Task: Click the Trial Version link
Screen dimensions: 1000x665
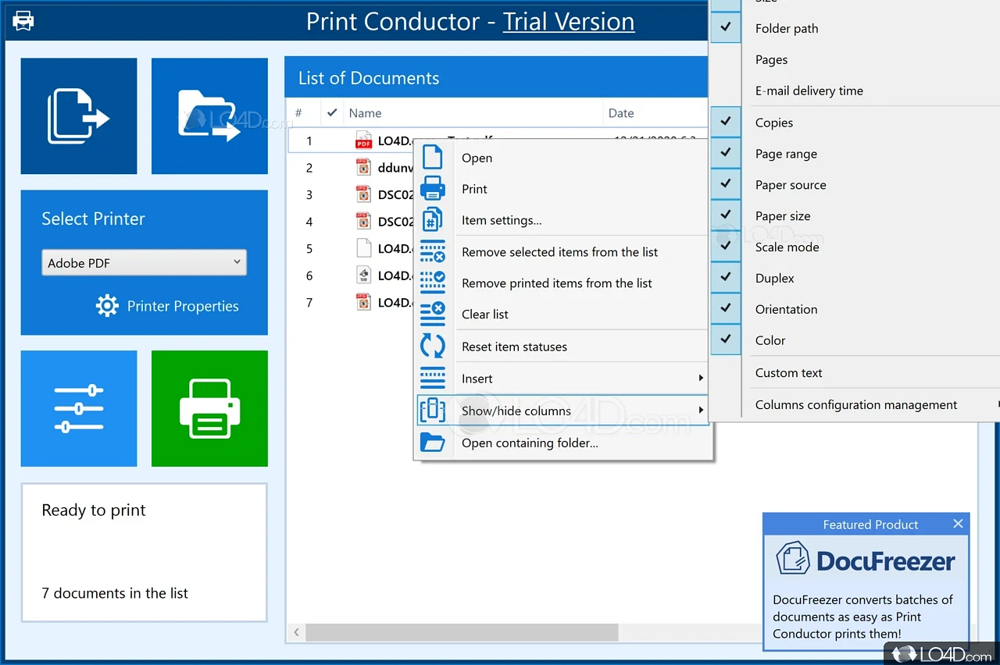Action: 569,21
